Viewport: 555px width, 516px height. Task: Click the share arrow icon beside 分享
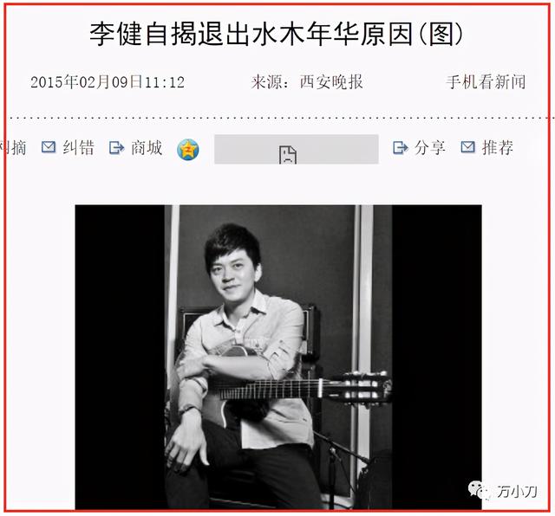coord(401,147)
